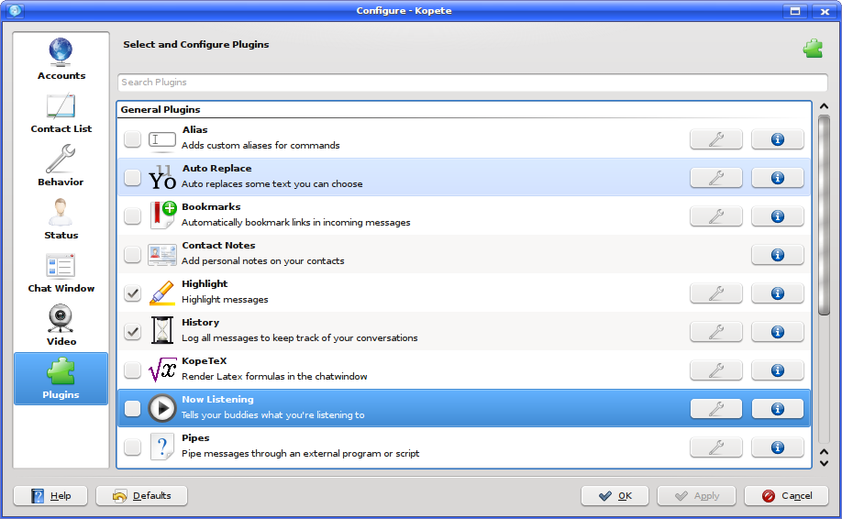Enable the Auto Replace plugin checkbox
842x519 pixels.
pyautogui.click(x=132, y=178)
